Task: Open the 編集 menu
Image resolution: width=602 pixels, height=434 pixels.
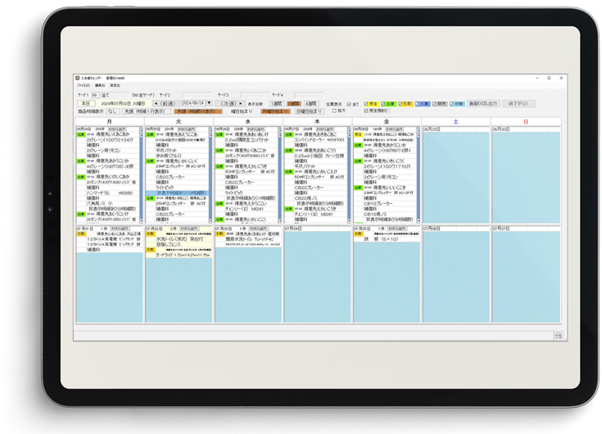Action: click(100, 85)
